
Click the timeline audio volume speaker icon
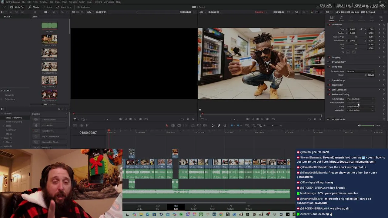tap(359, 125)
